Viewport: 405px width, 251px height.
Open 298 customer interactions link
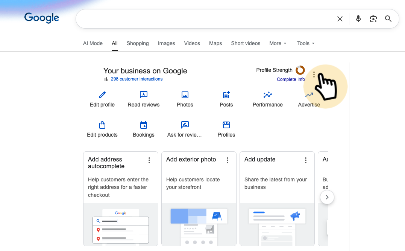pyautogui.click(x=137, y=79)
